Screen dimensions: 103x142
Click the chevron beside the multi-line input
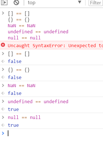3,13
